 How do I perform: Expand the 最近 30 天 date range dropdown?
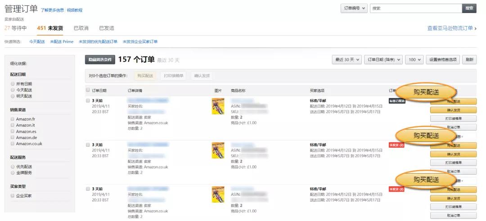[x=346, y=60]
